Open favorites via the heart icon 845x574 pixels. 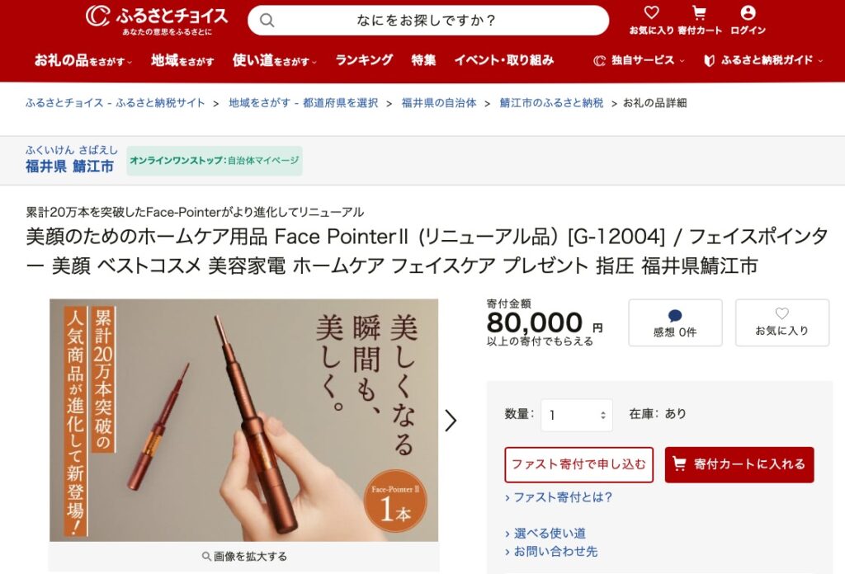[x=652, y=13]
